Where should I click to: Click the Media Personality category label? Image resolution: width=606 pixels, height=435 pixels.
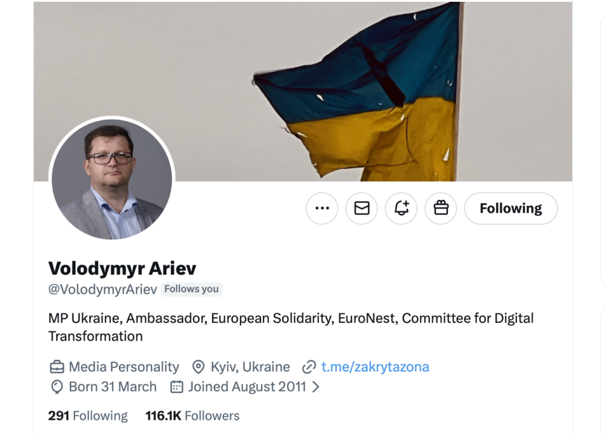pyautogui.click(x=124, y=367)
